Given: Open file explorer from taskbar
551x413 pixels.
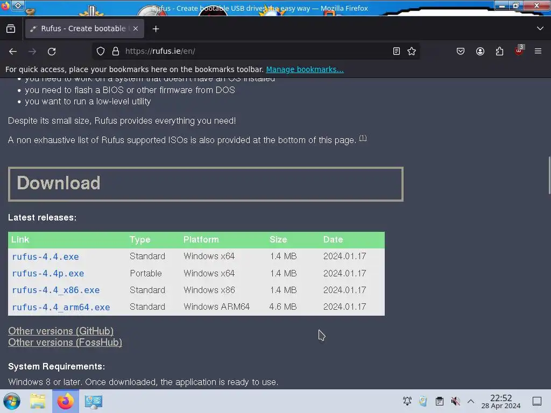Looking at the screenshot, I should point(38,401).
